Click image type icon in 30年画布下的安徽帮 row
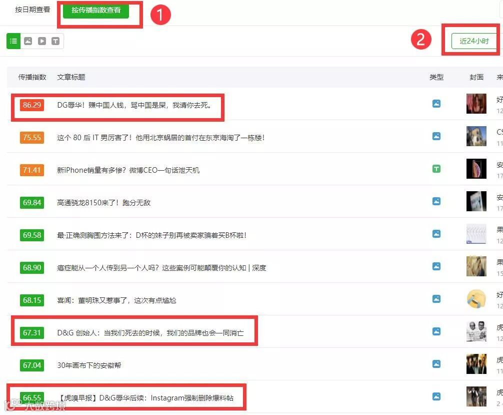The height and width of the screenshot is (415, 503). point(436,364)
